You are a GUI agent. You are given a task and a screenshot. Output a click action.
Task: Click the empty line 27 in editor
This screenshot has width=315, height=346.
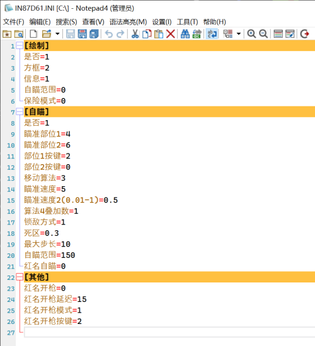pyautogui.click(x=169, y=332)
